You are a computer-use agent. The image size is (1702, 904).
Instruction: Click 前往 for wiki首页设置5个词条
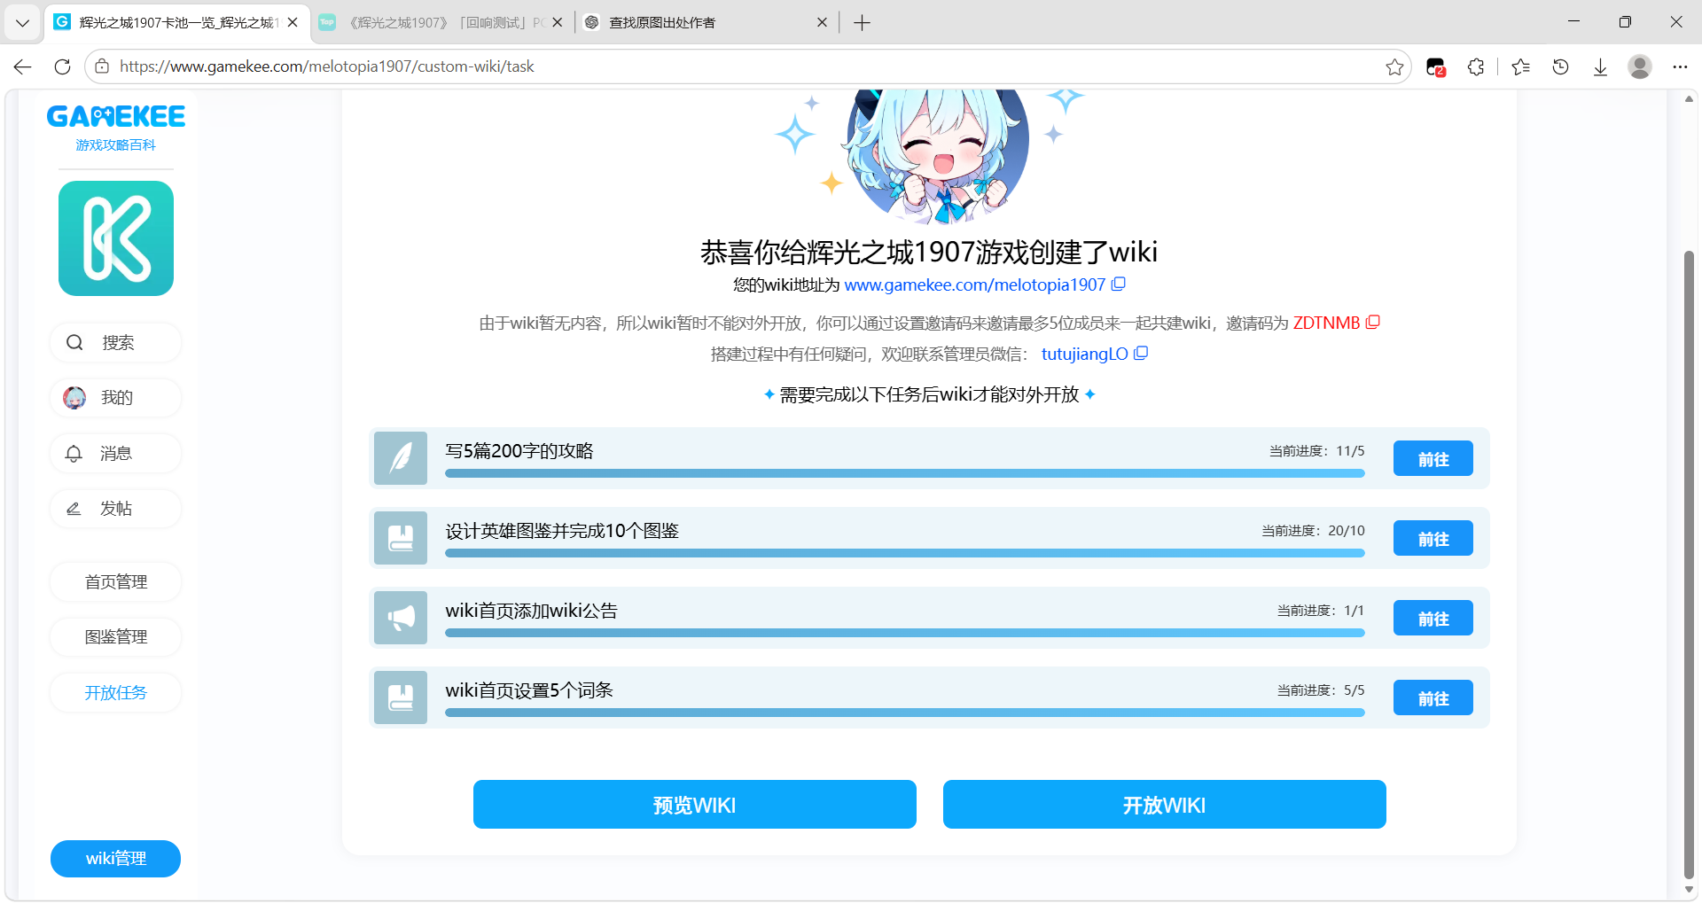click(1433, 697)
